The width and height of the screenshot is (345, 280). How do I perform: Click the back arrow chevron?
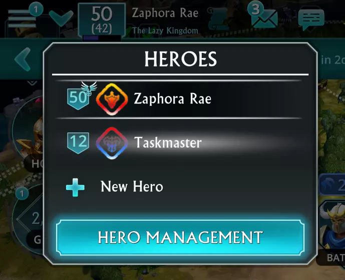(23, 59)
